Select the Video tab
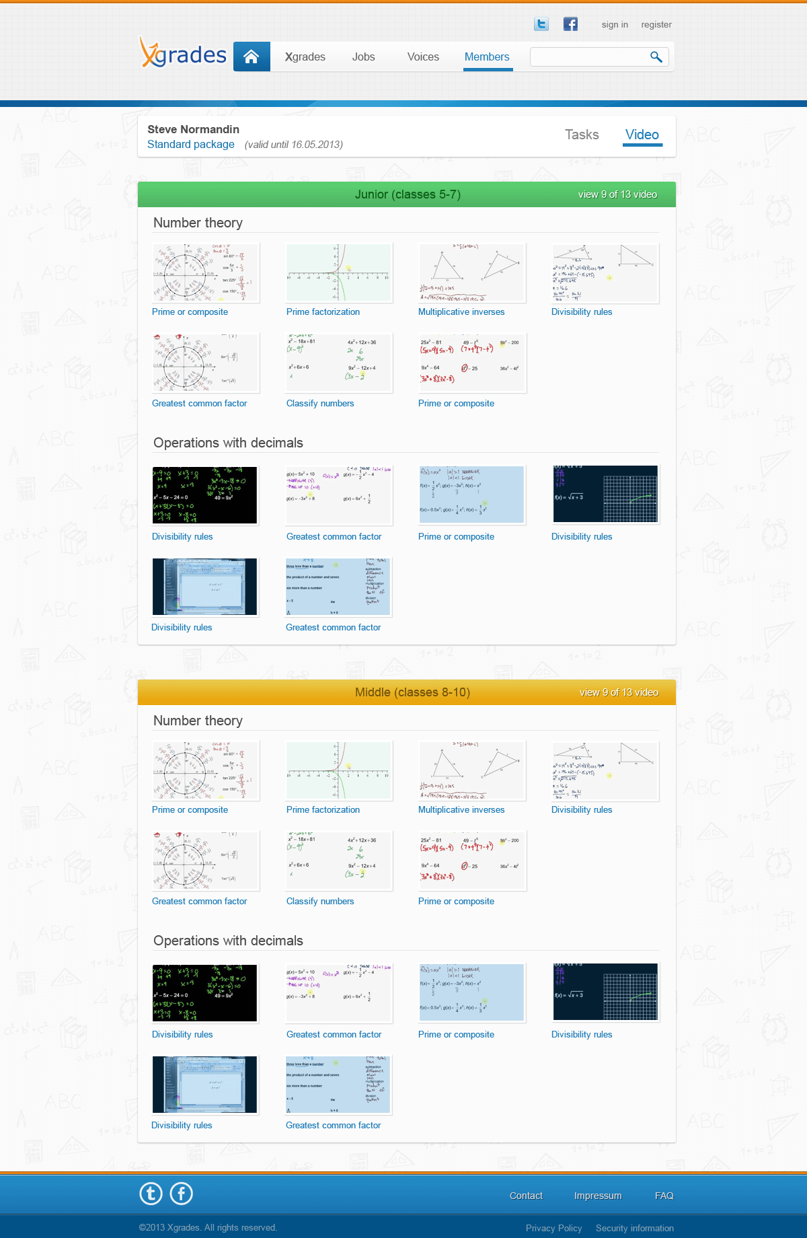 coord(642,135)
